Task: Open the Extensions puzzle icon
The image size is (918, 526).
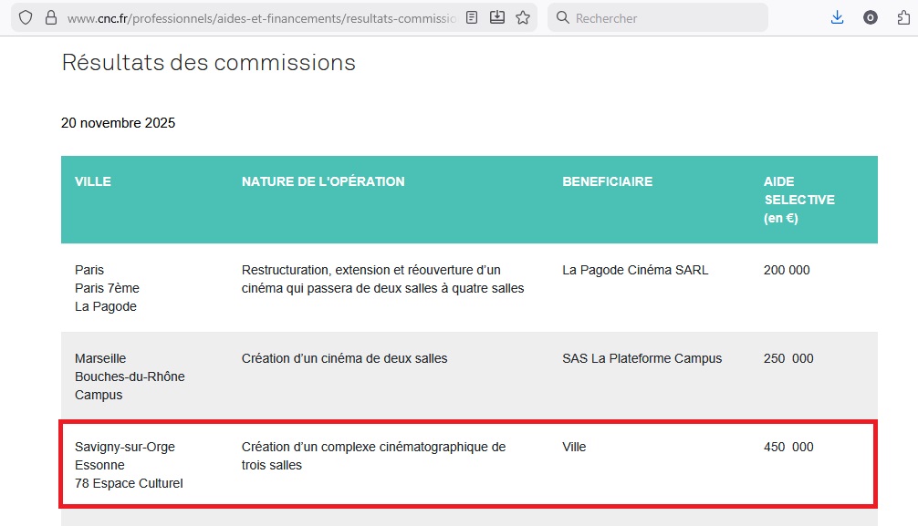Action: (903, 17)
